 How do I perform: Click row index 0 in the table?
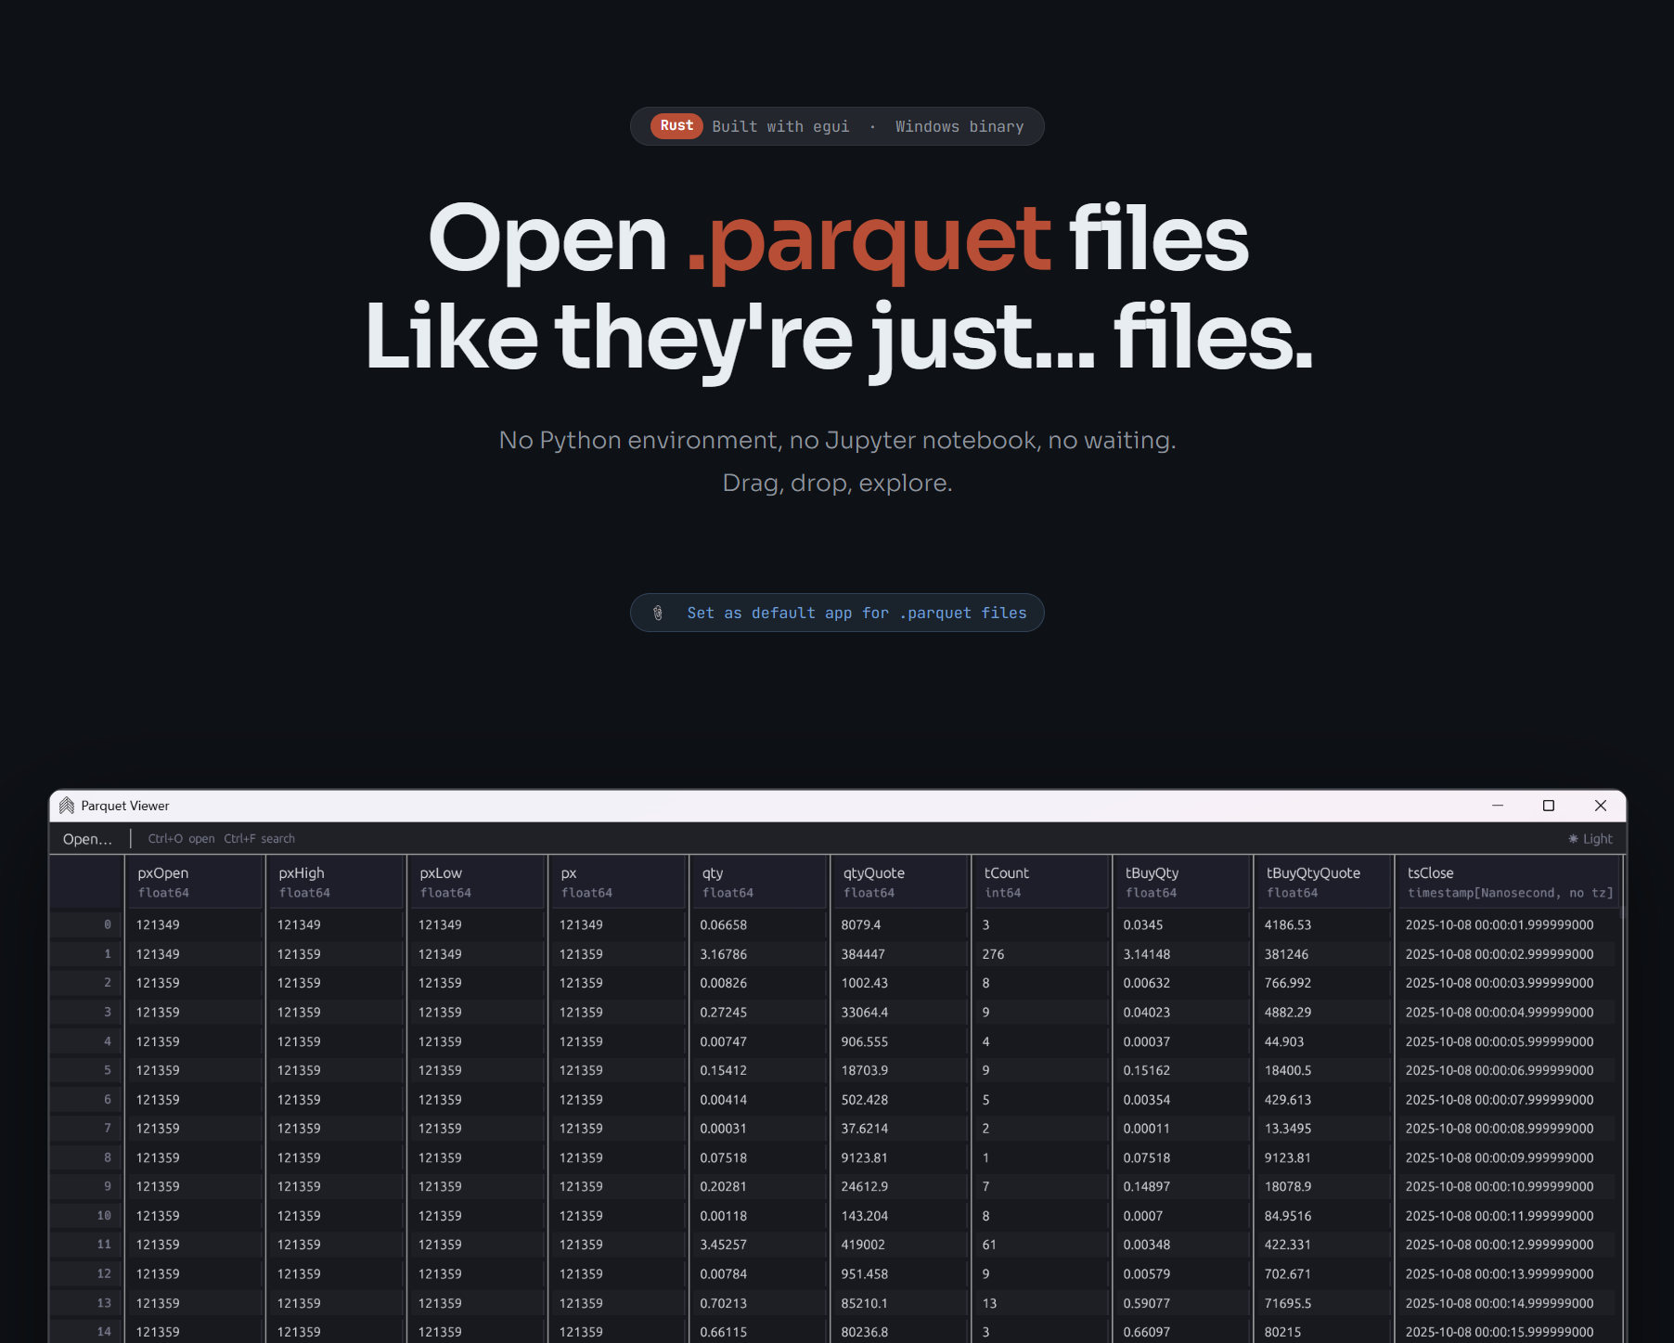pyautogui.click(x=108, y=925)
